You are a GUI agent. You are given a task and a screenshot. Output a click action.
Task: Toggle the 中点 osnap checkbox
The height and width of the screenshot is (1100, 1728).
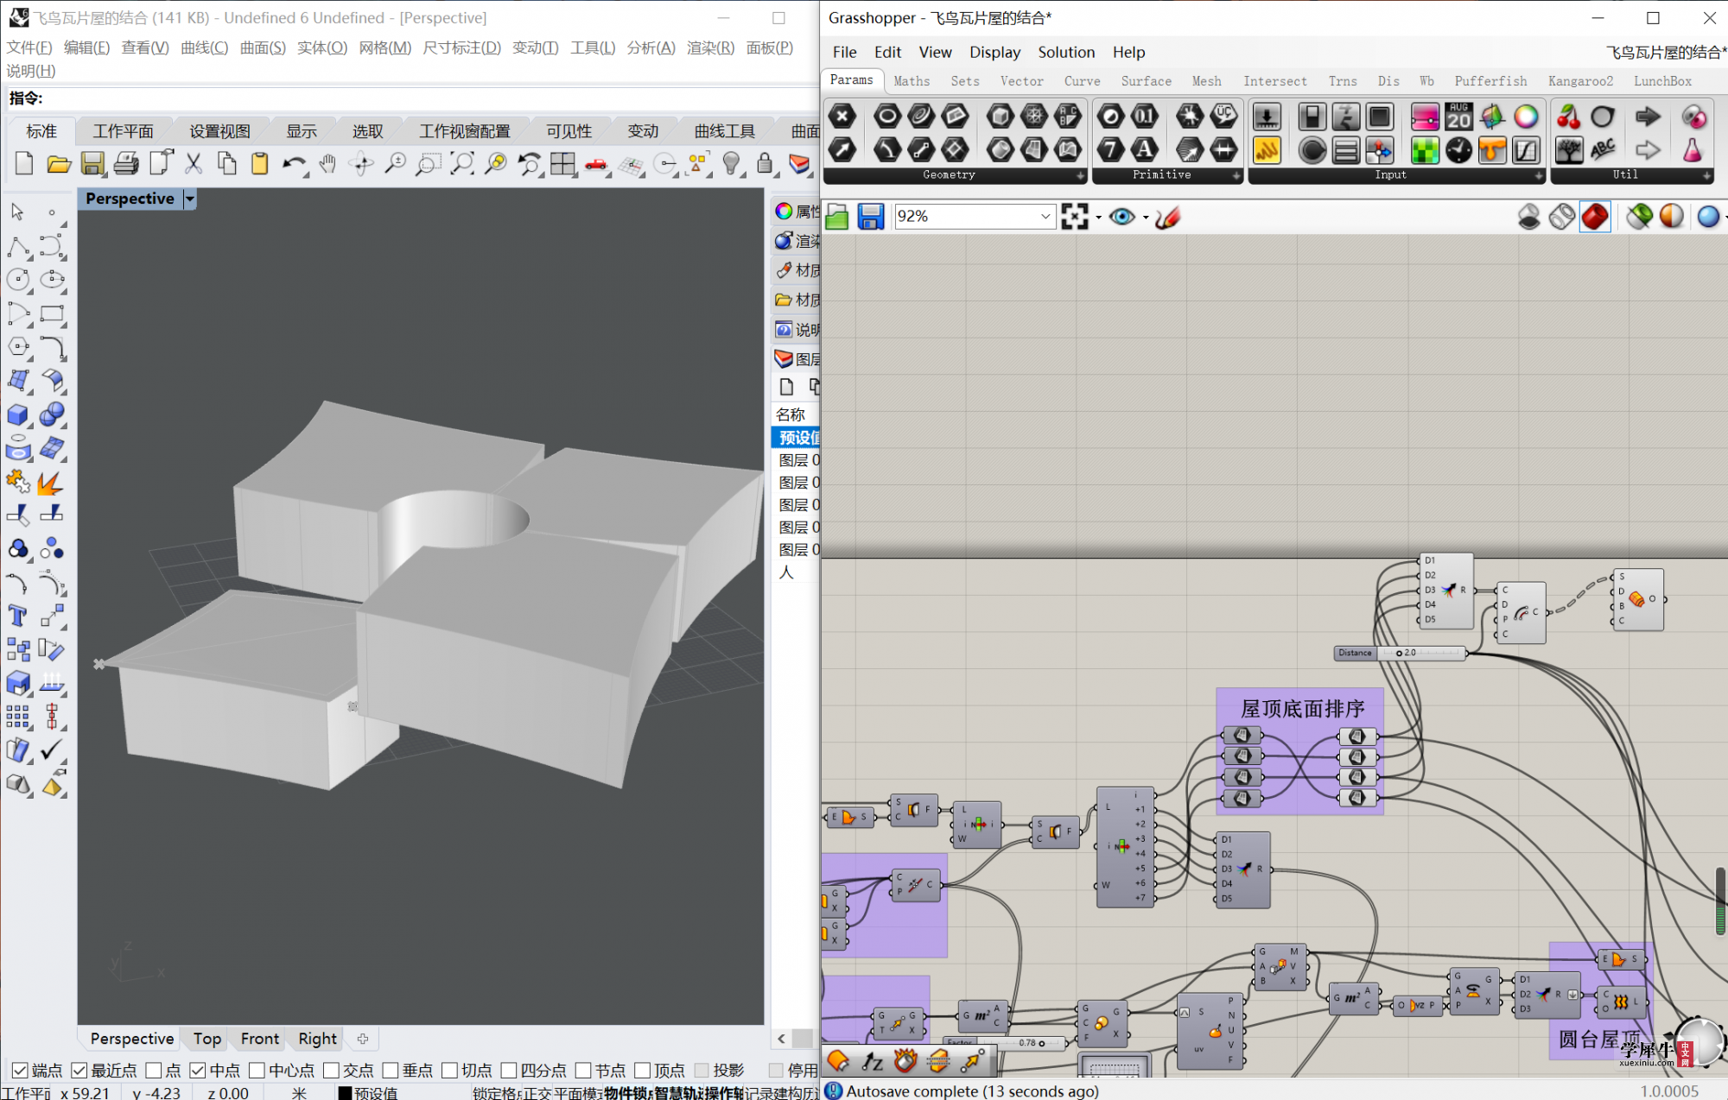[x=198, y=1071]
